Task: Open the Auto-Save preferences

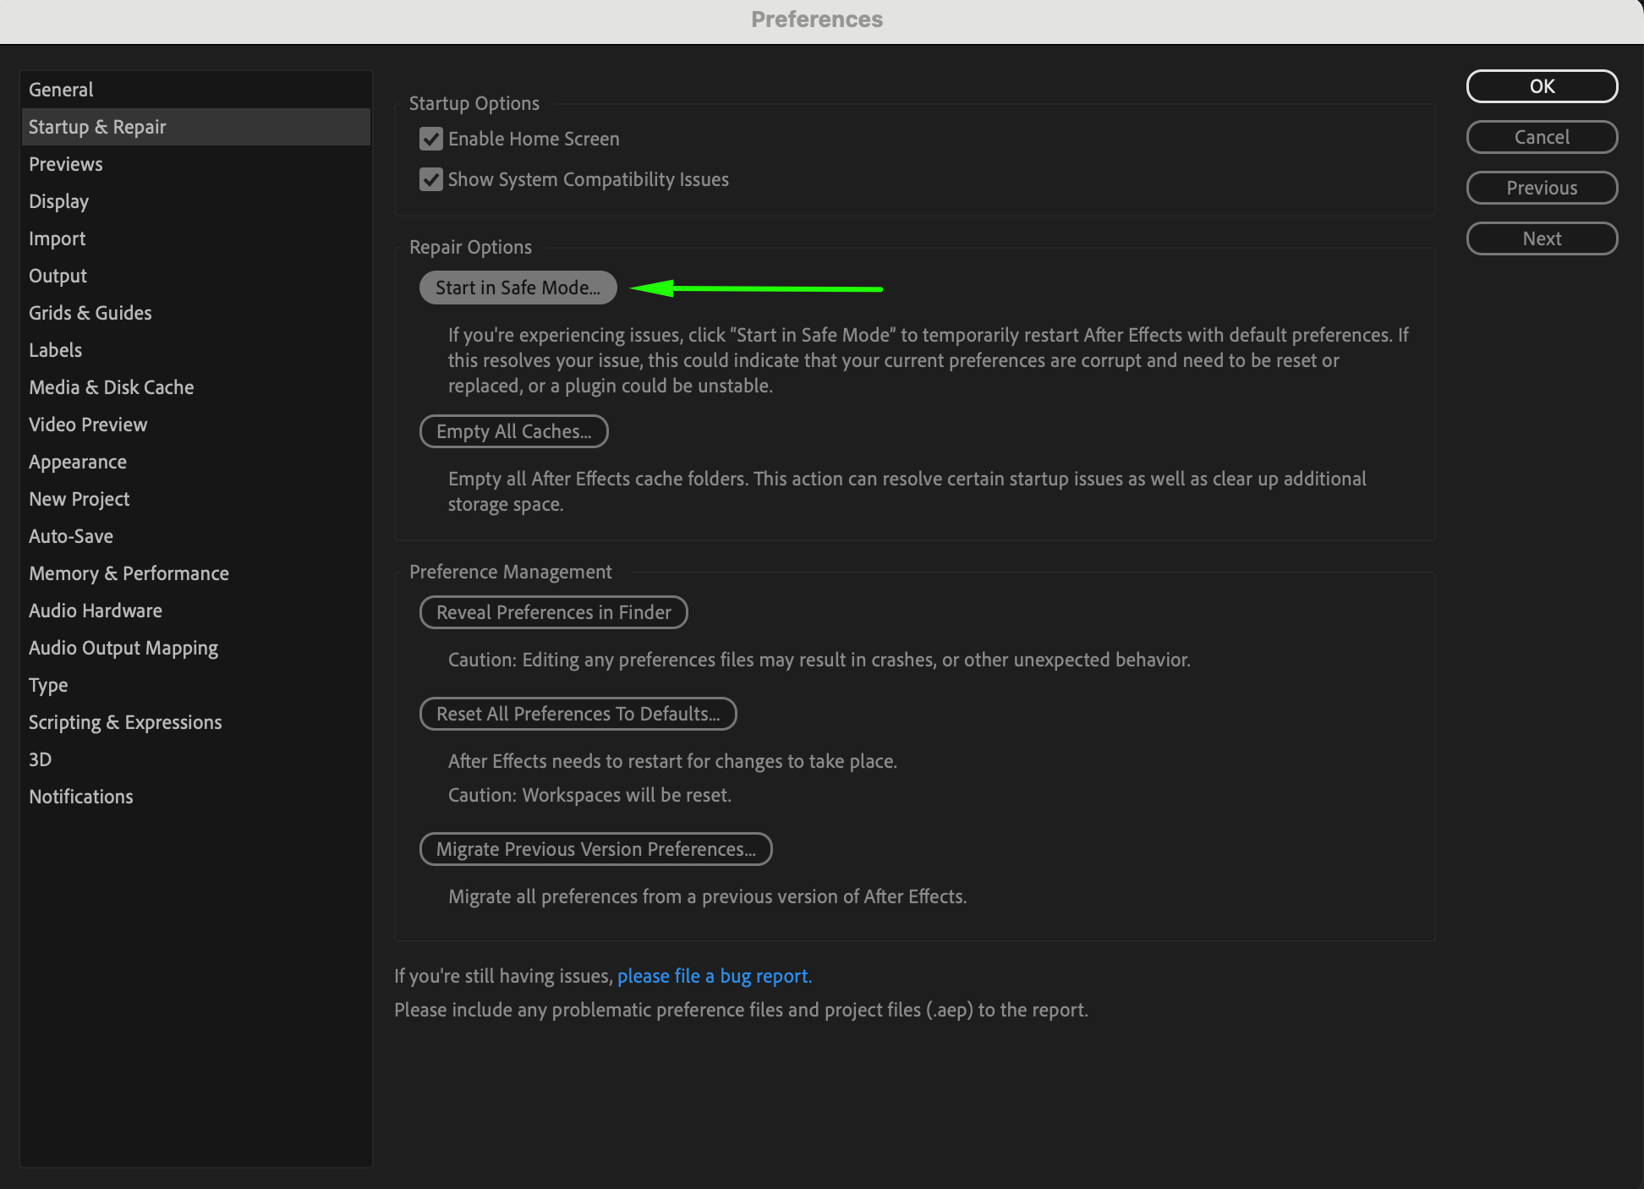Action: 71,536
